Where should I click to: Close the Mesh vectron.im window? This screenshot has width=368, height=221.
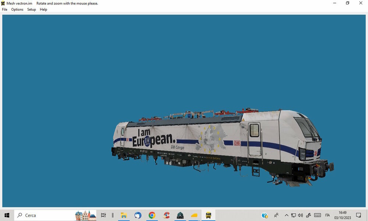click(x=361, y=3)
